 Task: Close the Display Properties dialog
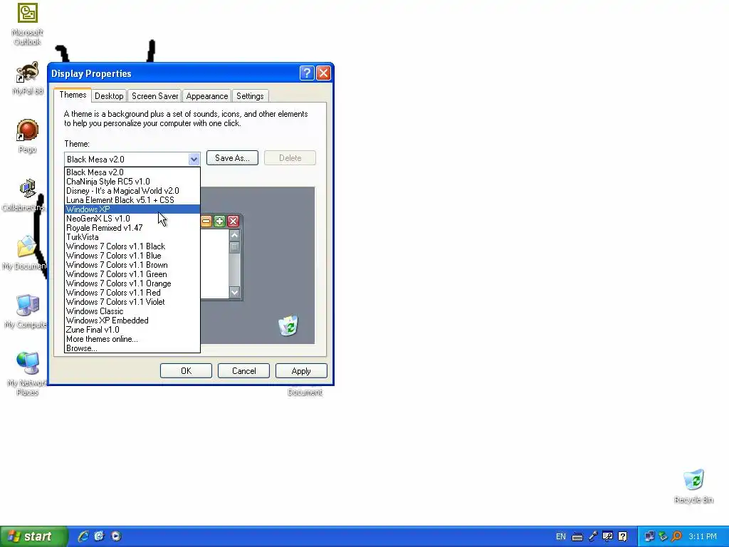coord(323,73)
